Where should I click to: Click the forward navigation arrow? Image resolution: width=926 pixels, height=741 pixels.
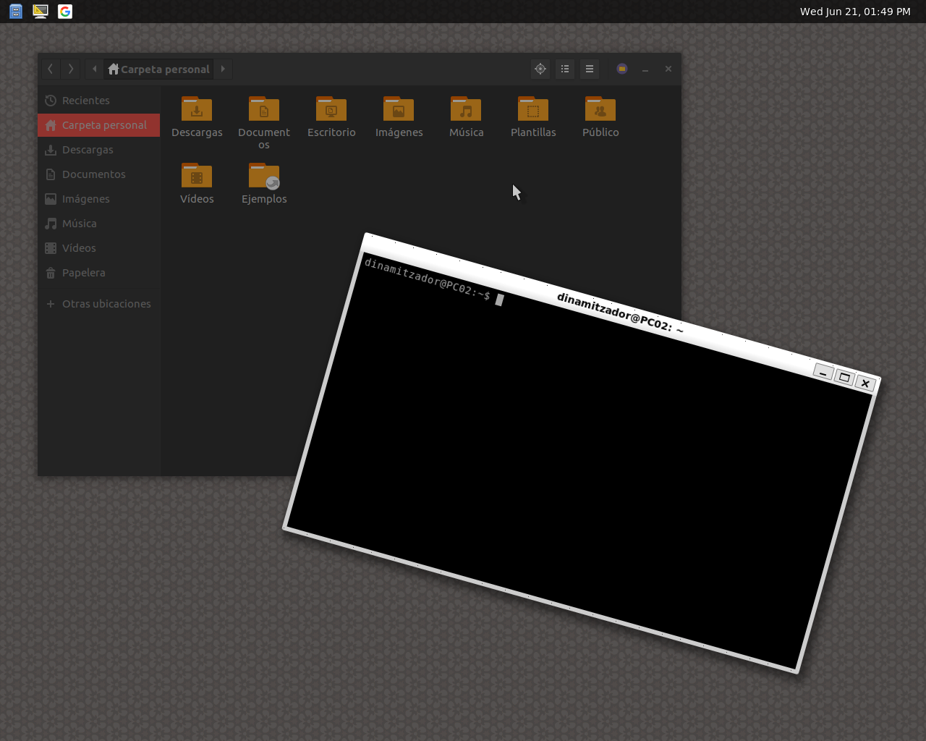click(x=70, y=68)
